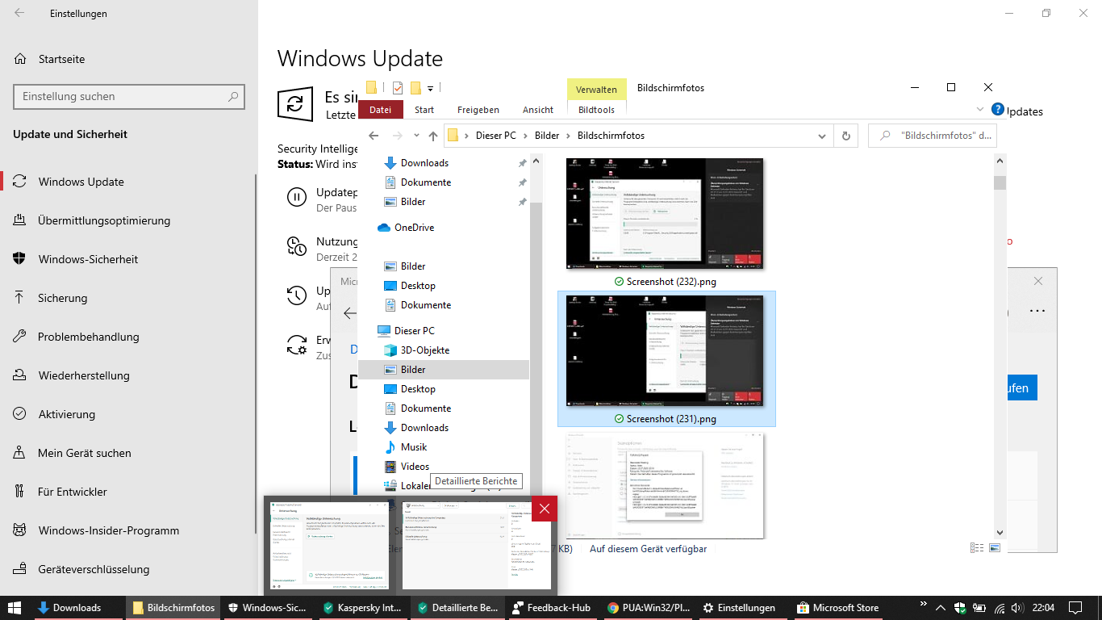Screen dimensions: 1102x620
Task: Click the Properties quick access toolbar icon
Action: click(x=398, y=88)
